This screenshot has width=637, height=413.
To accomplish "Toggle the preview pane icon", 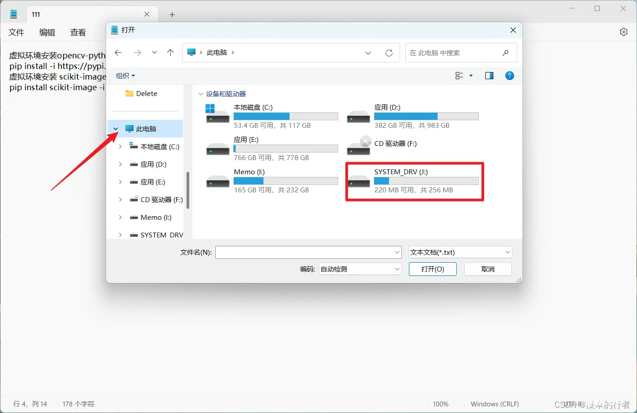I will 489,76.
